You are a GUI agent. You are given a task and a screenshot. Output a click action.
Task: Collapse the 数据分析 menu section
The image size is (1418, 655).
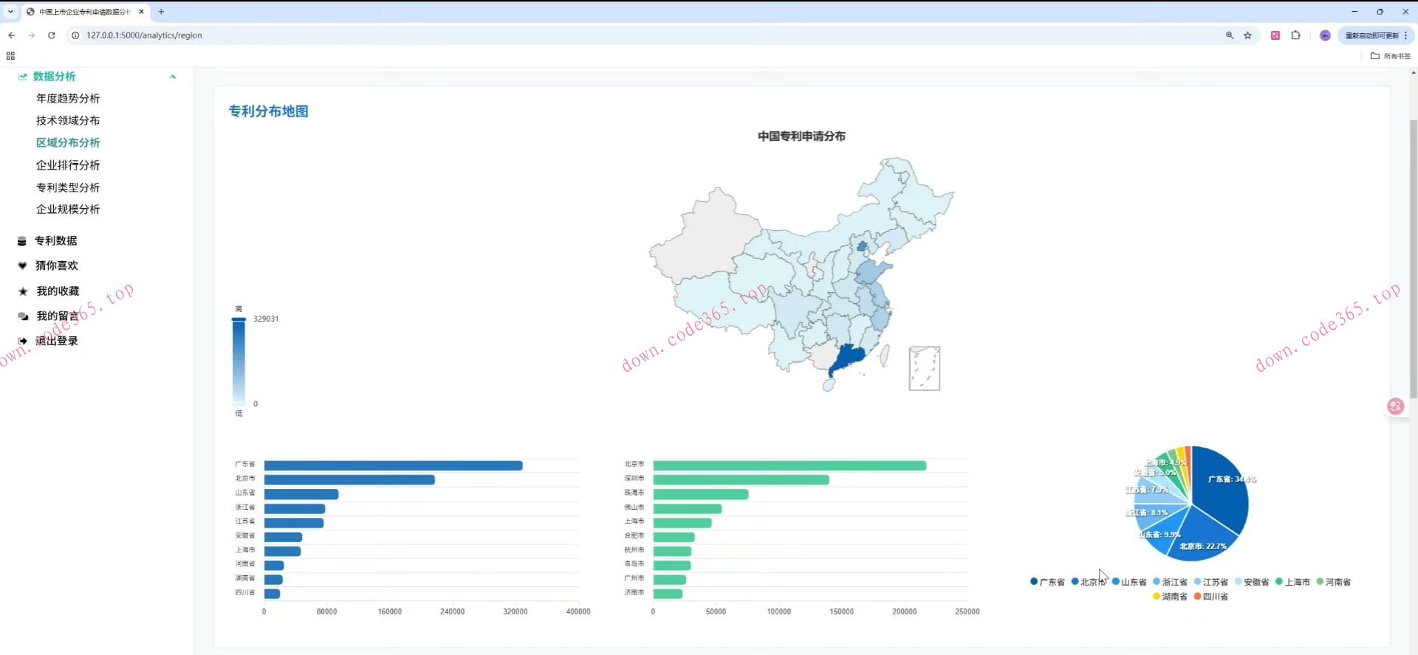tap(172, 77)
